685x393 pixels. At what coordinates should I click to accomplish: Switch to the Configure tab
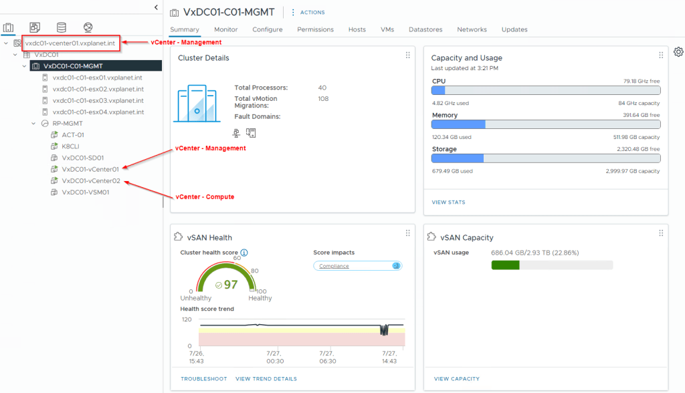[268, 29]
